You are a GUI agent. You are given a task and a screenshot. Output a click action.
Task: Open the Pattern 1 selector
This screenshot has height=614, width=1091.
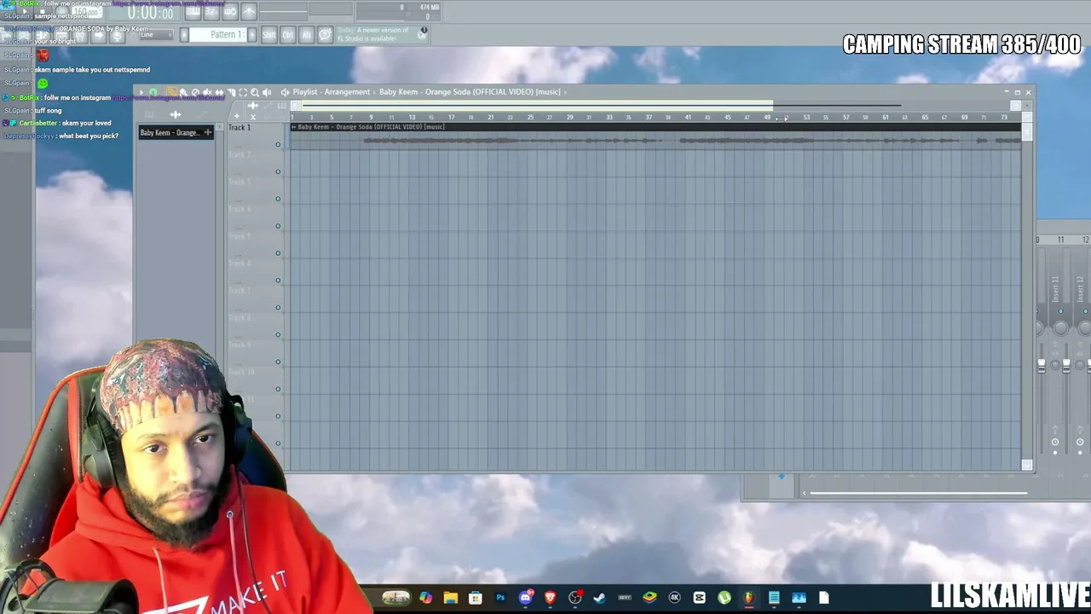[227, 35]
